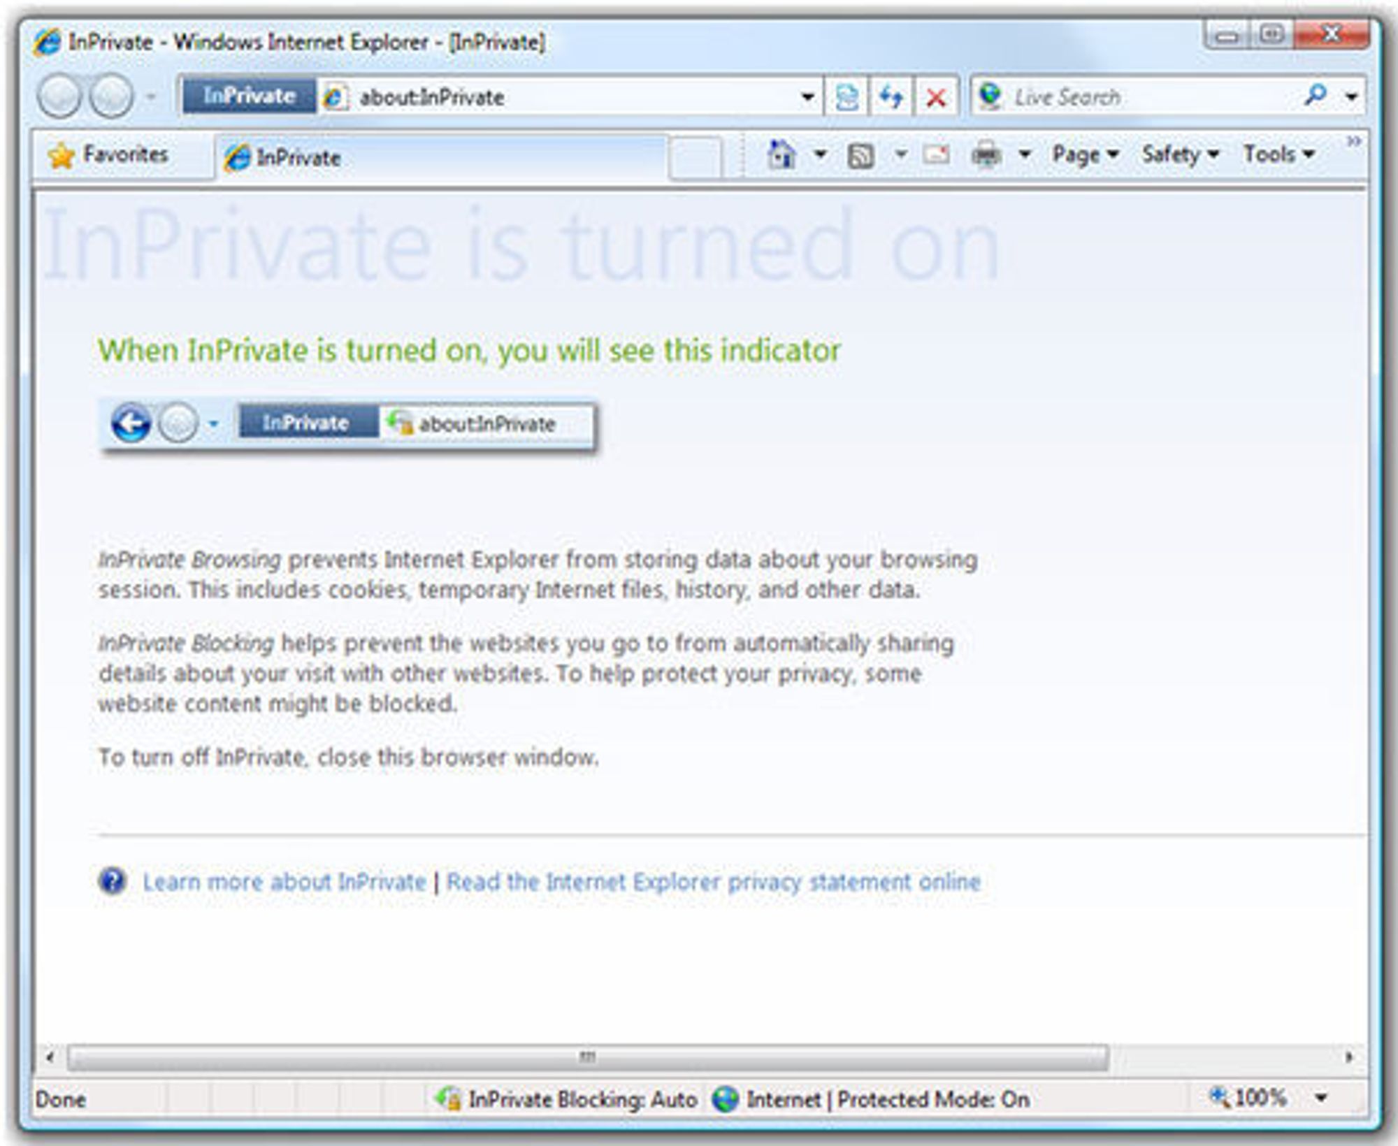Click the Compatibility View icon
The height and width of the screenshot is (1146, 1398).
[x=847, y=96]
